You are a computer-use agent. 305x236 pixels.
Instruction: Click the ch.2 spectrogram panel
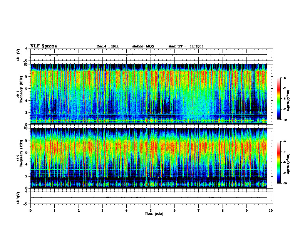click(x=149, y=158)
